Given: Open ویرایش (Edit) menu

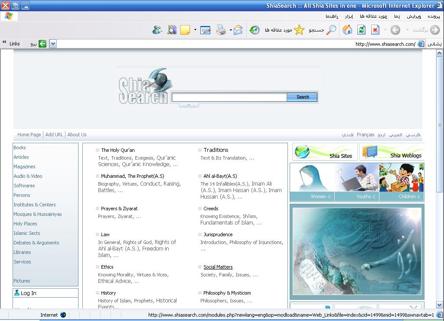Looking at the screenshot, I should (x=414, y=16).
